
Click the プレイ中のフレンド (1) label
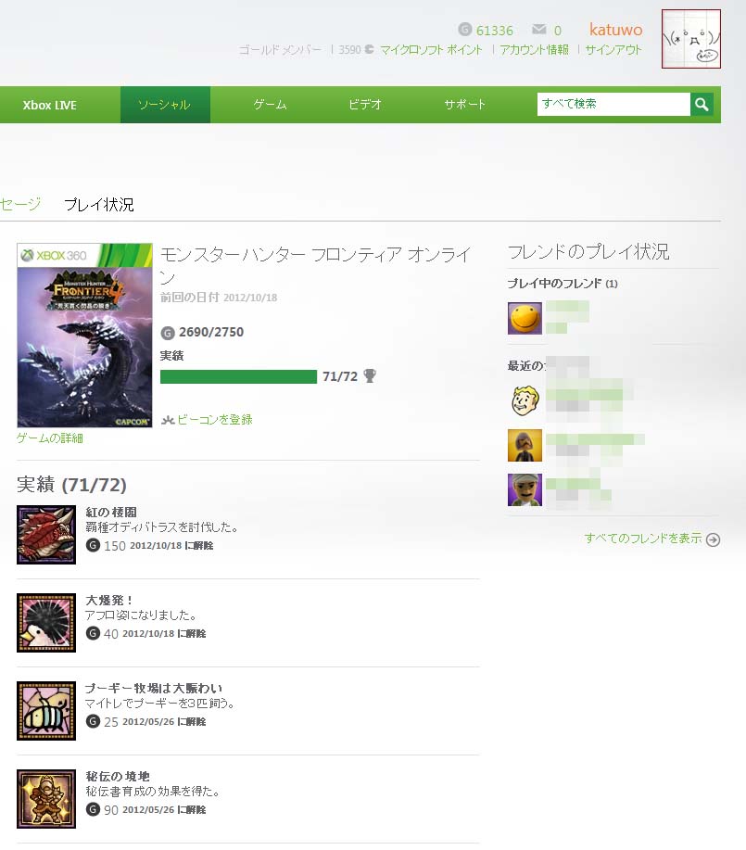(563, 284)
